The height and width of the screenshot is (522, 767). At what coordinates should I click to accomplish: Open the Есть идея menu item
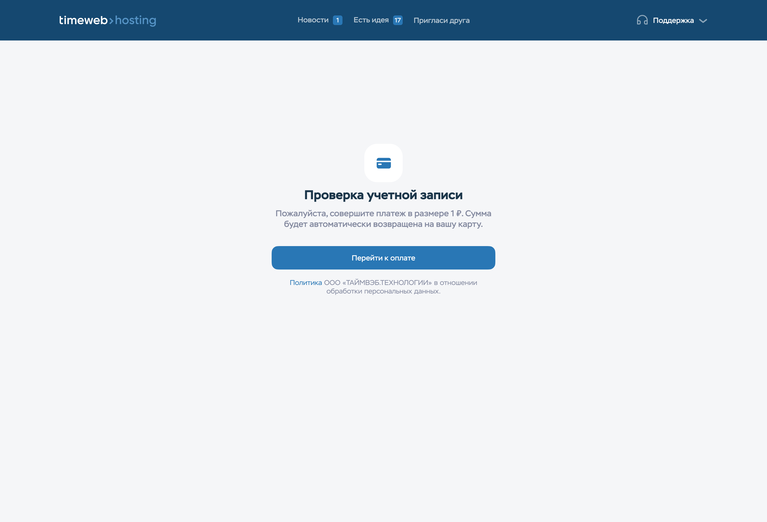(x=371, y=20)
